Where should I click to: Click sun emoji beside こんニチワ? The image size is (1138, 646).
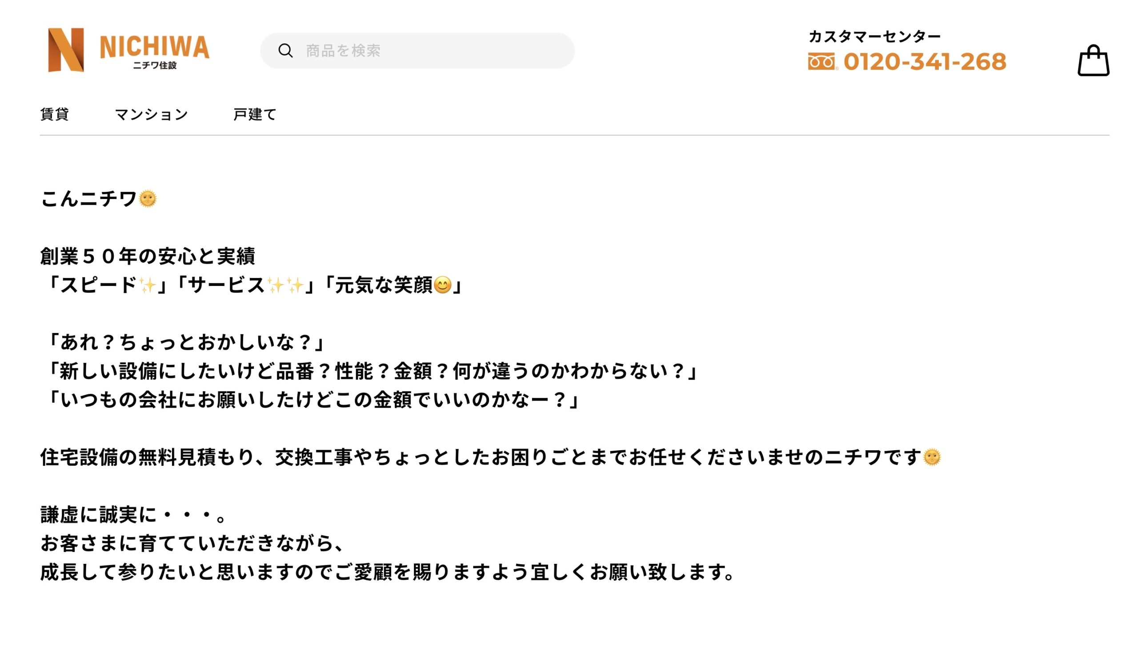(x=148, y=198)
